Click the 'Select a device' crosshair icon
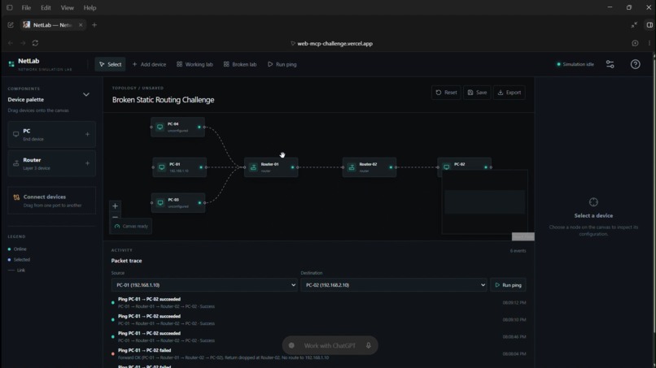Image resolution: width=656 pixels, height=368 pixels. (x=593, y=202)
